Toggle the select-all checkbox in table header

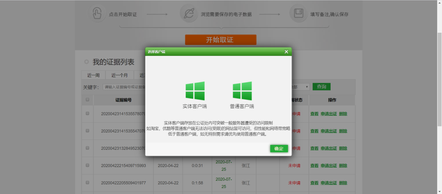(88, 99)
